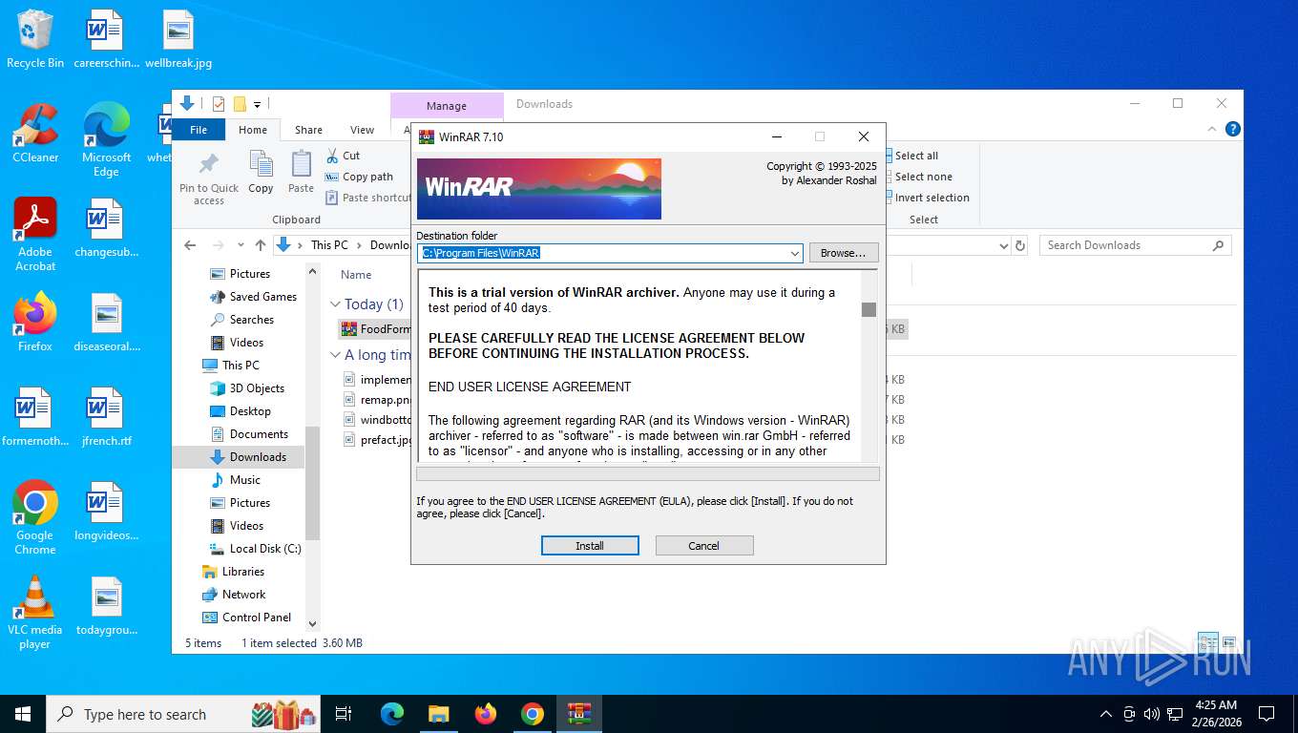The width and height of the screenshot is (1298, 733).
Task: Click Select none in the ribbon
Action: [x=921, y=177]
